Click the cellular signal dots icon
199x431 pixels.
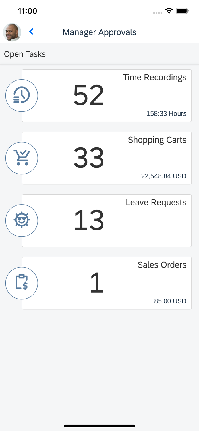158,12
